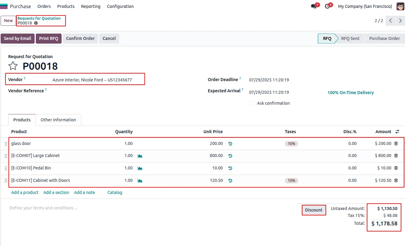Click the 15% tax tag on glass door
405x246 pixels.
[291, 144]
